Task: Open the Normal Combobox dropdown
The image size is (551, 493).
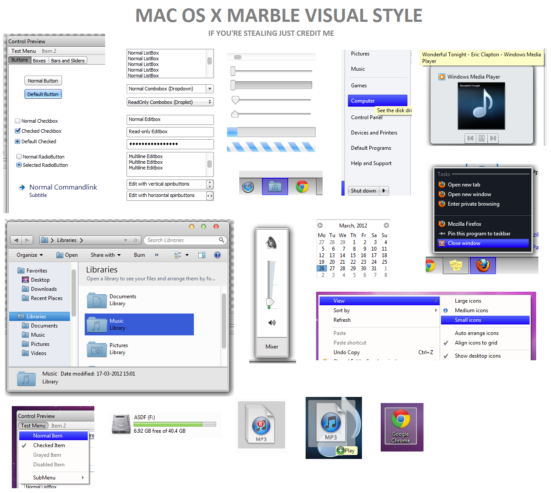Action: click(210, 89)
